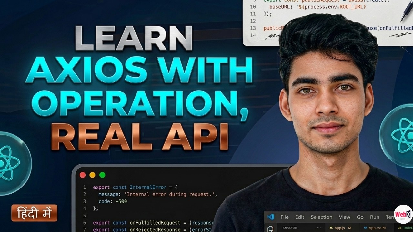Switch to the App.js editor tab
The width and height of the screenshot is (413, 232).
tap(342, 228)
